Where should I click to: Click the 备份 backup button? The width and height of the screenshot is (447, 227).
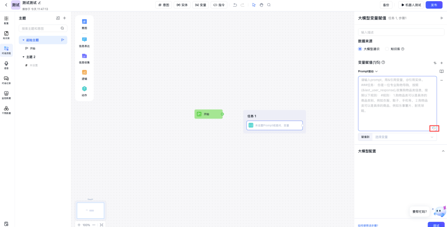[386, 5]
